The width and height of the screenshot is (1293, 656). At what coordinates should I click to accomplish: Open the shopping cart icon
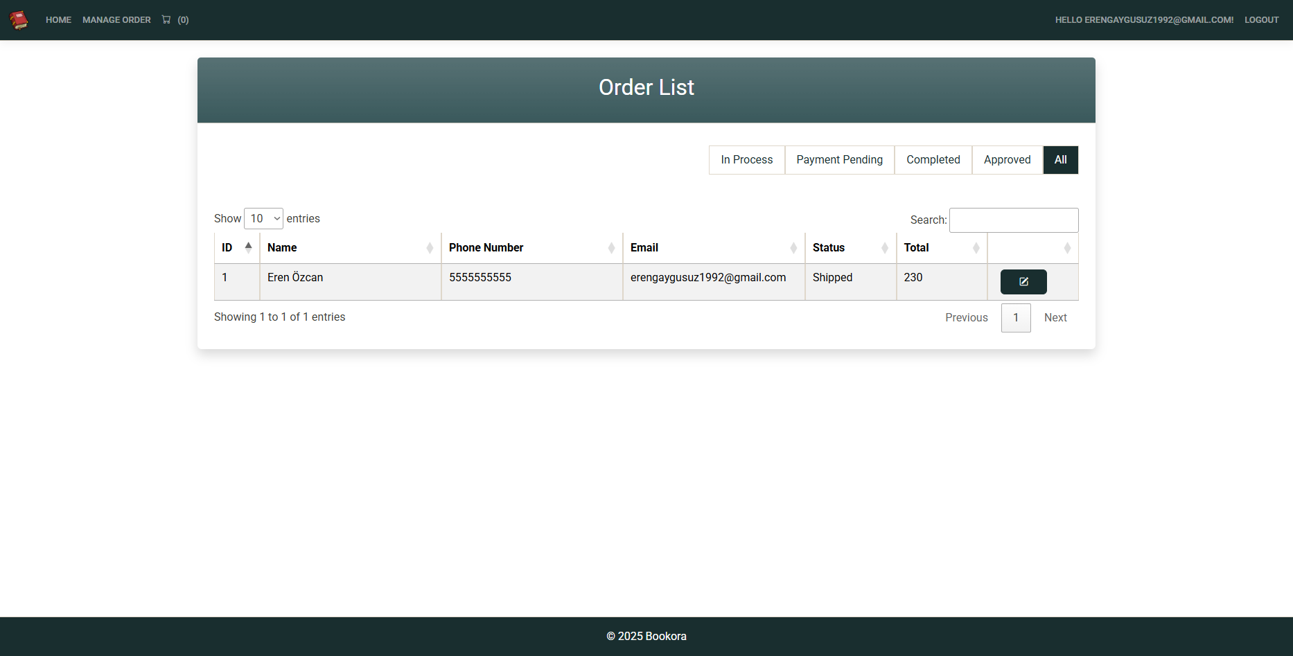click(166, 19)
